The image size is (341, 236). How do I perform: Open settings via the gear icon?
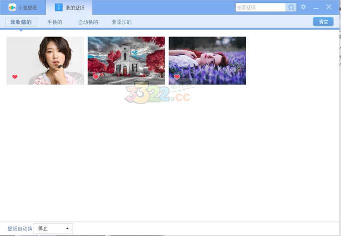tap(303, 7)
